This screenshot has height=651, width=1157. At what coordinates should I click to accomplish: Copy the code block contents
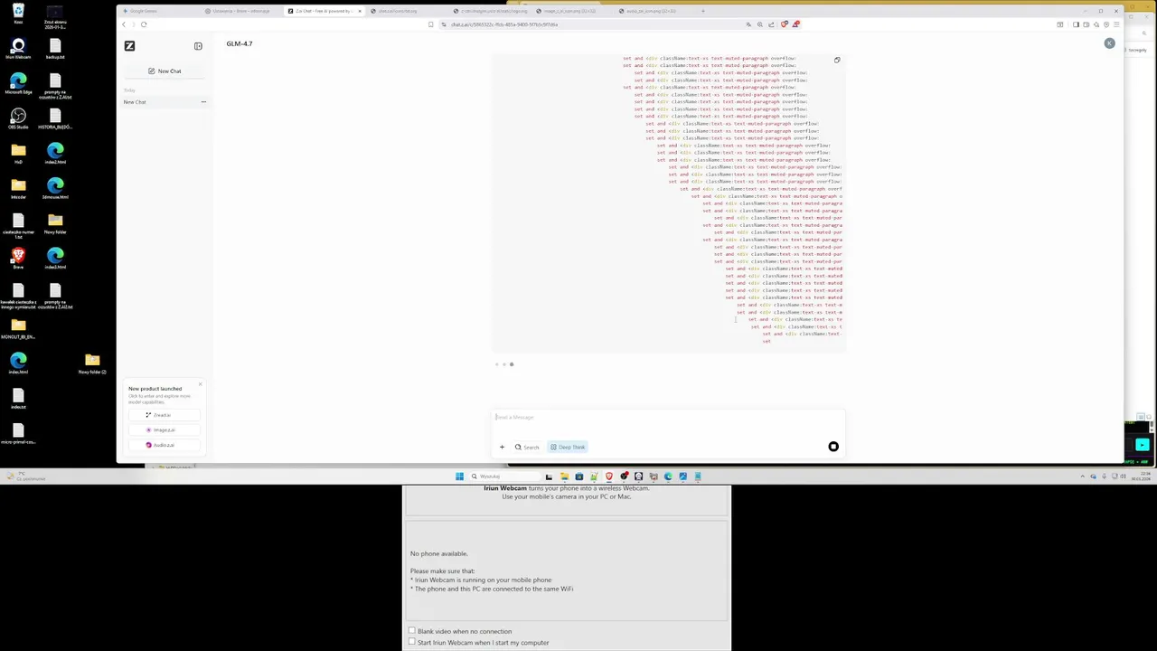837,61
